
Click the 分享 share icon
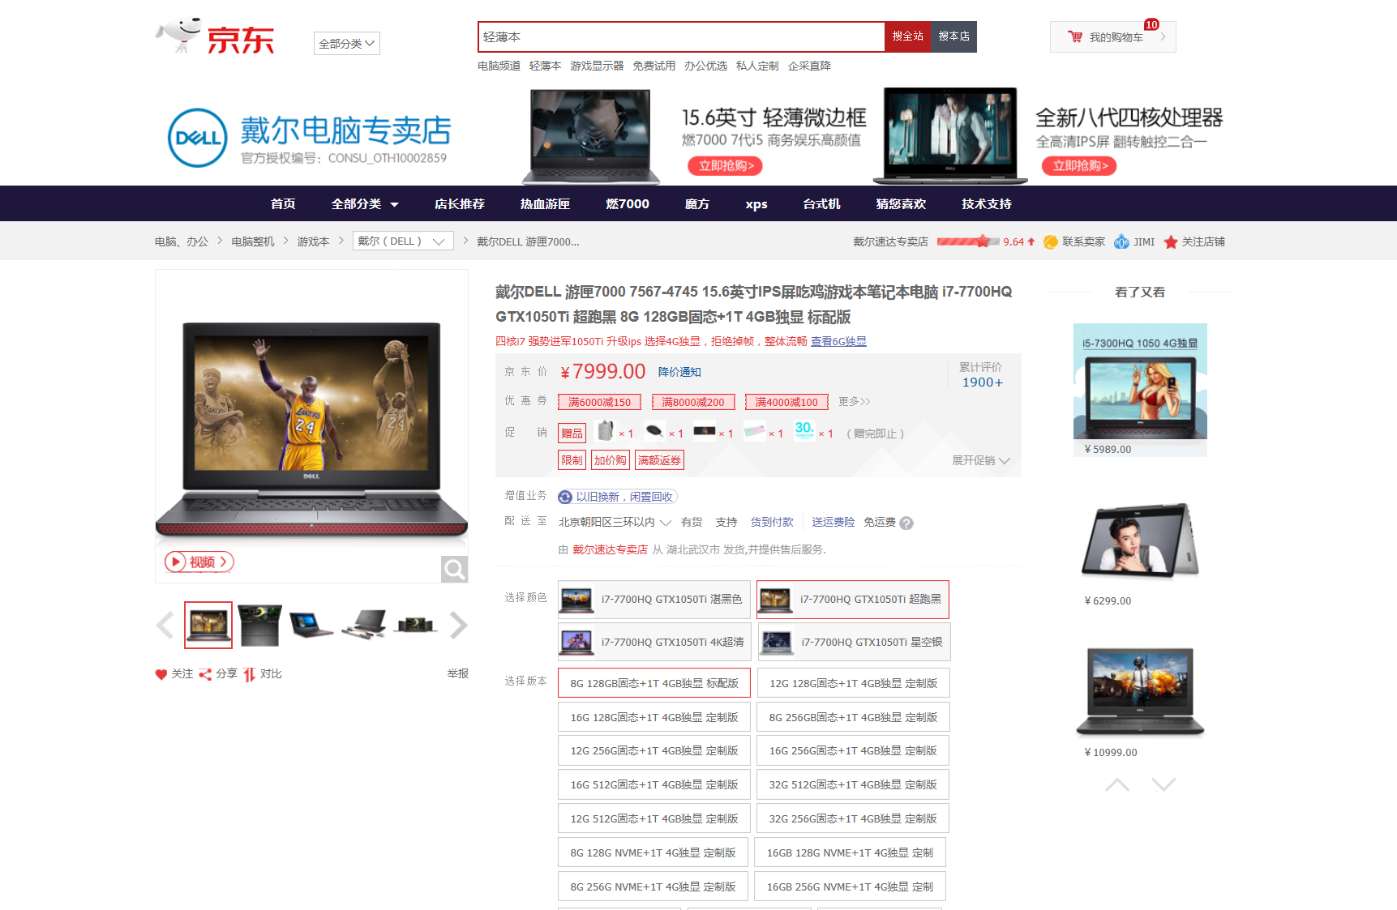click(x=205, y=674)
